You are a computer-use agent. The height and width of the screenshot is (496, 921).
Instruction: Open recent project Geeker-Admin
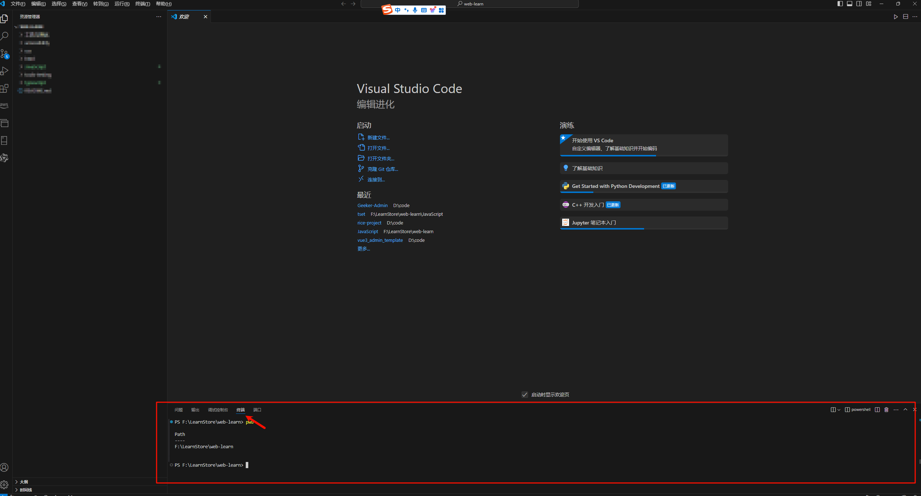[x=373, y=205]
